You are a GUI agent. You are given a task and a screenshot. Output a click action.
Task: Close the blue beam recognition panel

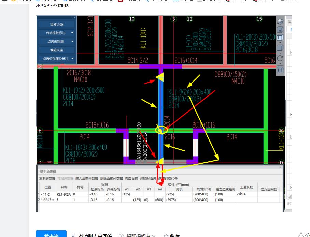click(74, 18)
